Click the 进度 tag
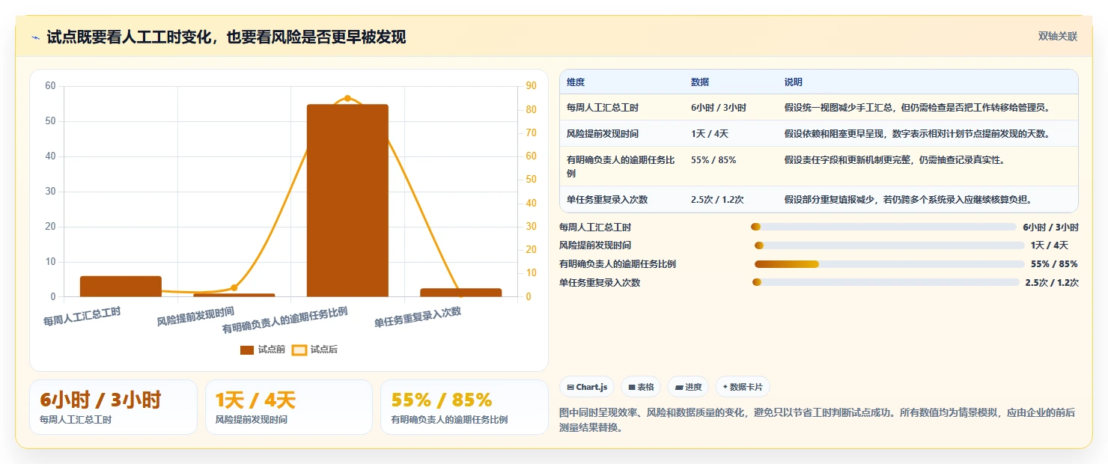The width and height of the screenshot is (1108, 464). (688, 387)
